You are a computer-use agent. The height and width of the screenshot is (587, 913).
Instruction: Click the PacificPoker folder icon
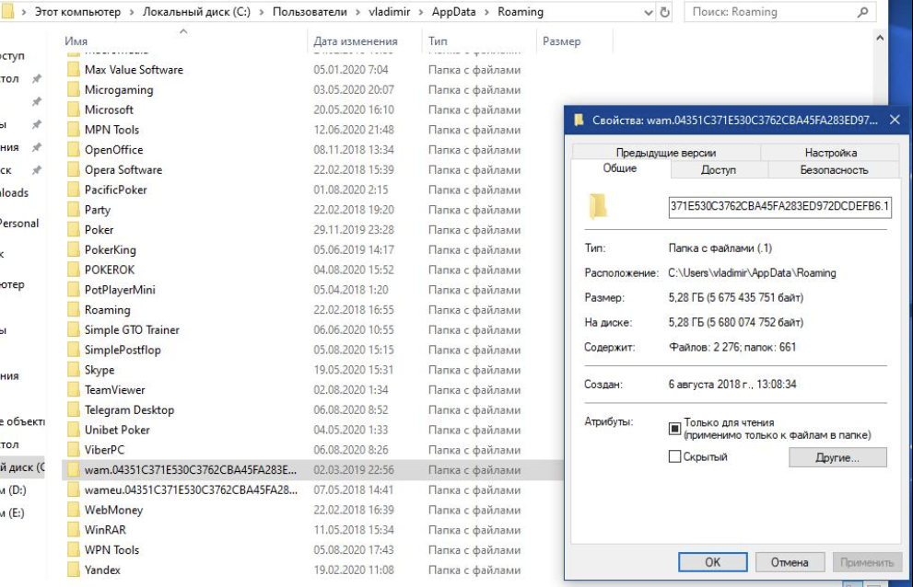(74, 190)
